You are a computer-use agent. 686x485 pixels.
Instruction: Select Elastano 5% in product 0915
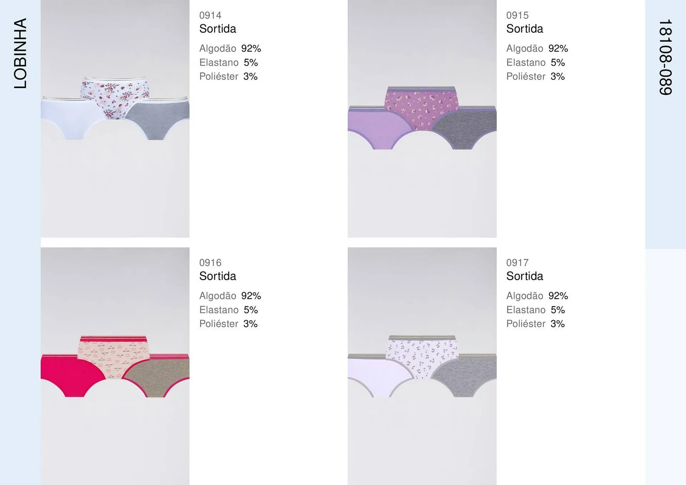pyautogui.click(x=535, y=62)
